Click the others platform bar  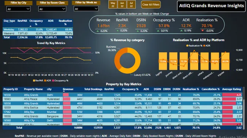pos(204,61)
